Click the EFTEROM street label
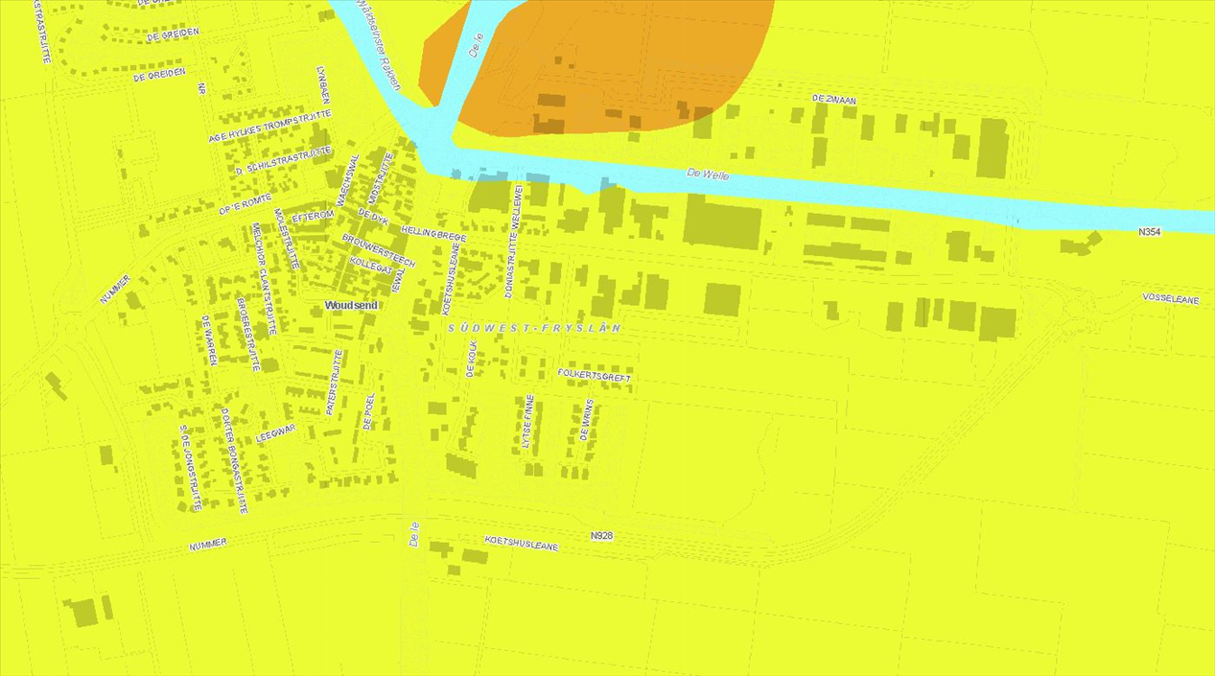This screenshot has width=1215, height=676. click(313, 217)
